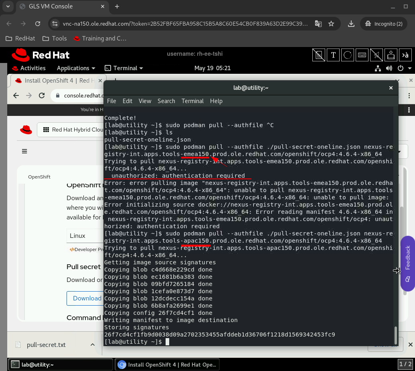Click the outer Chrome forward arrow
Viewport: 415px width, 371px height.
pyautogui.click(x=23, y=24)
